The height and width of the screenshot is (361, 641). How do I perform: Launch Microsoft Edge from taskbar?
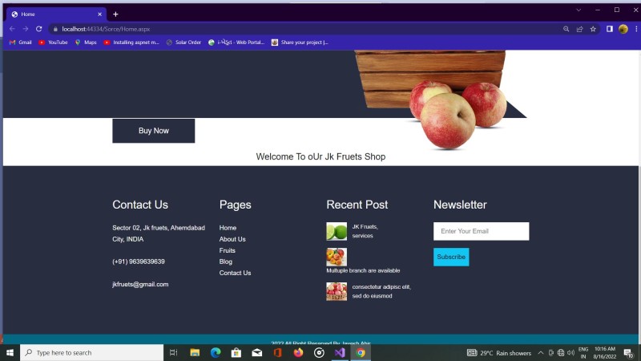pyautogui.click(x=216, y=352)
